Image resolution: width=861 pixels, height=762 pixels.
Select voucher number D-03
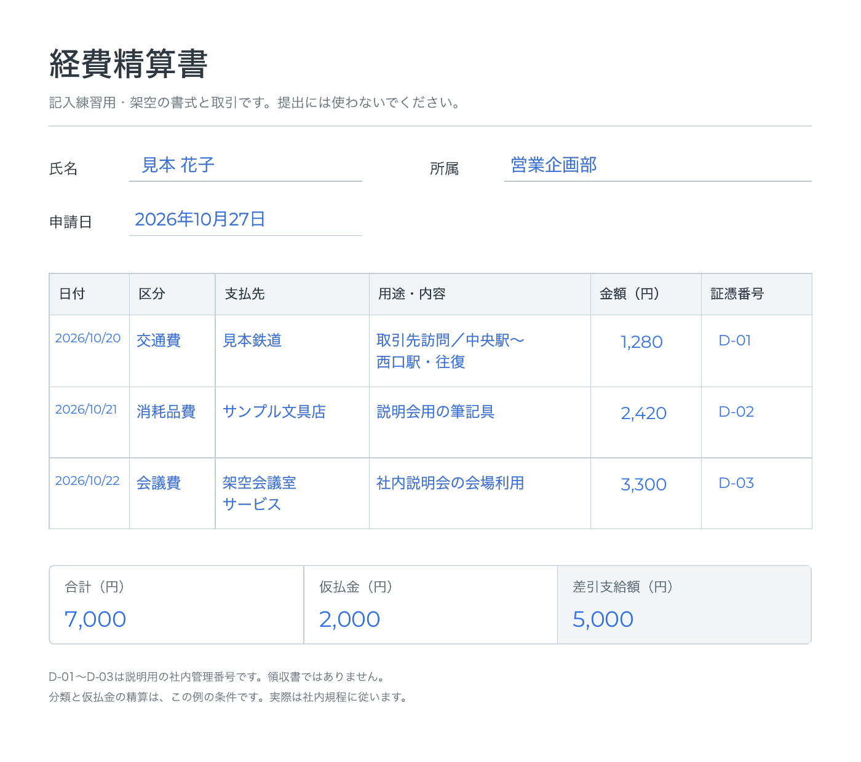tap(736, 483)
